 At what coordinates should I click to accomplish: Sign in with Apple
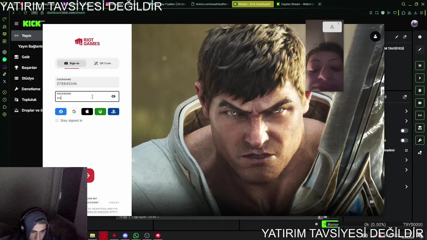pyautogui.click(x=87, y=112)
